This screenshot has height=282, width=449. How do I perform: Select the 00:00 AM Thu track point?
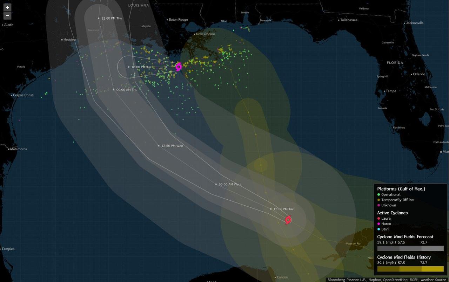click(x=114, y=90)
